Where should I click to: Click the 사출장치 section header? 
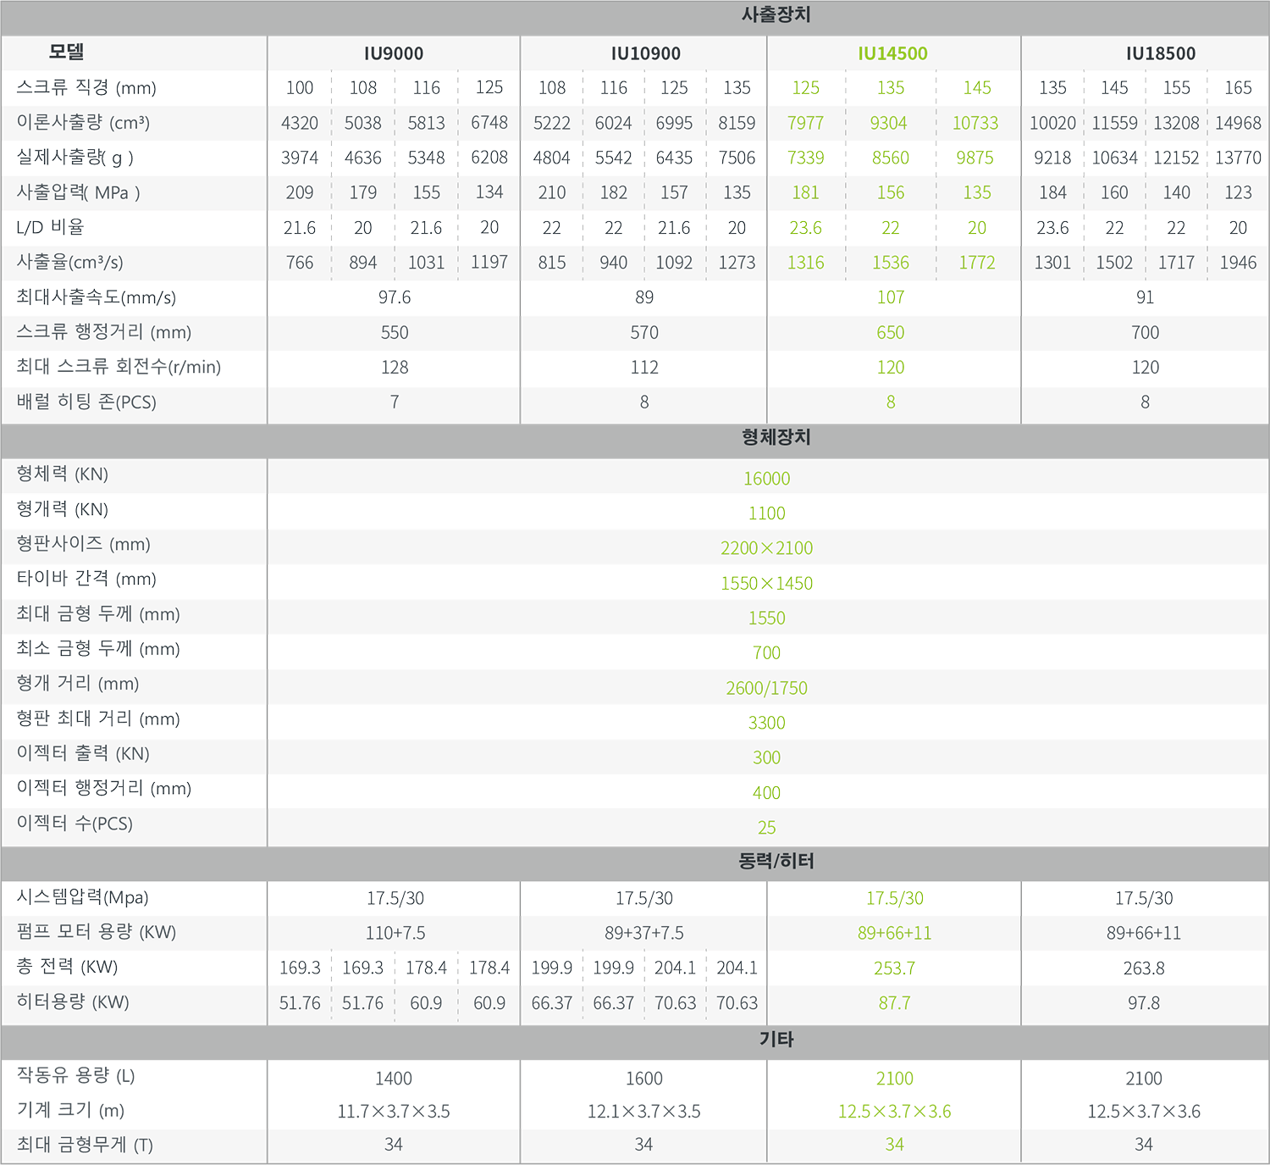pyautogui.click(x=776, y=15)
